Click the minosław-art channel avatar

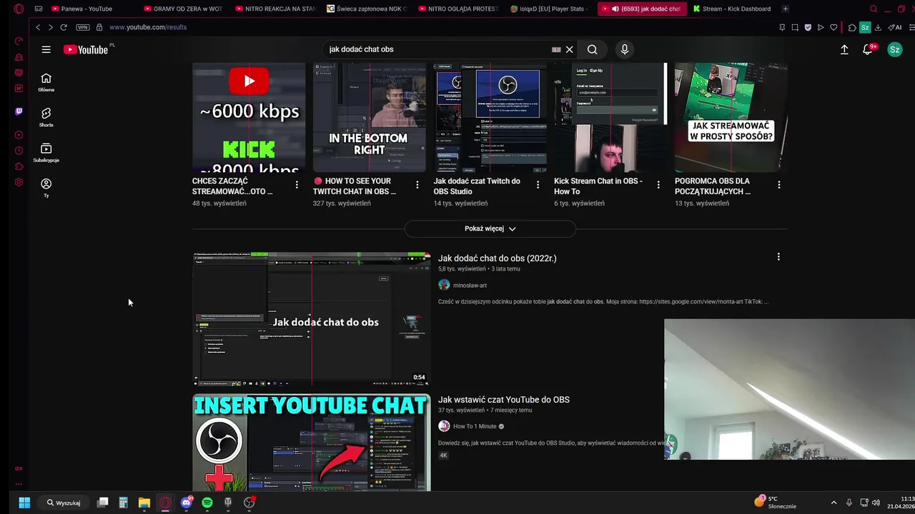444,285
